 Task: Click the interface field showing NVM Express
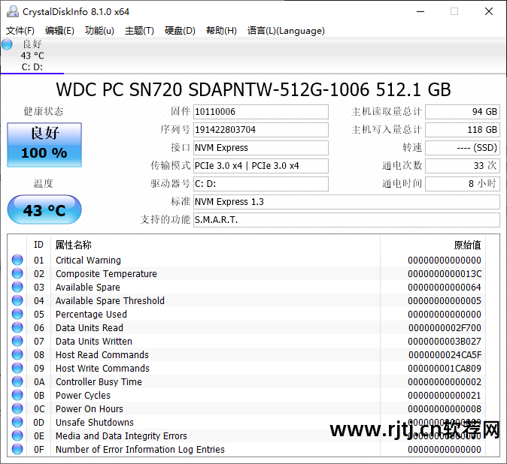(260, 148)
